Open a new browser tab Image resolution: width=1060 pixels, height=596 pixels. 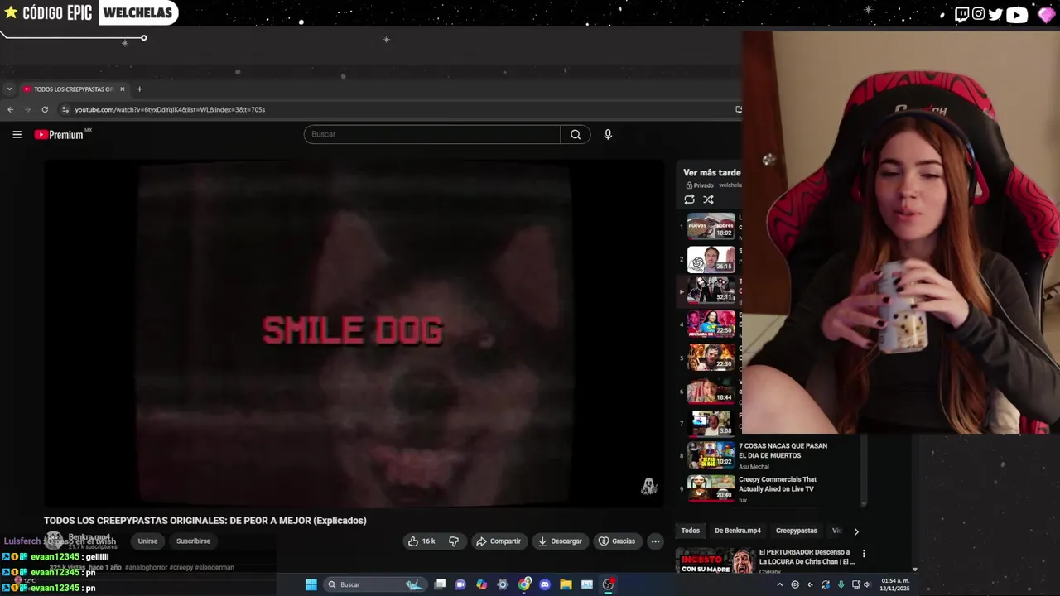tap(139, 89)
